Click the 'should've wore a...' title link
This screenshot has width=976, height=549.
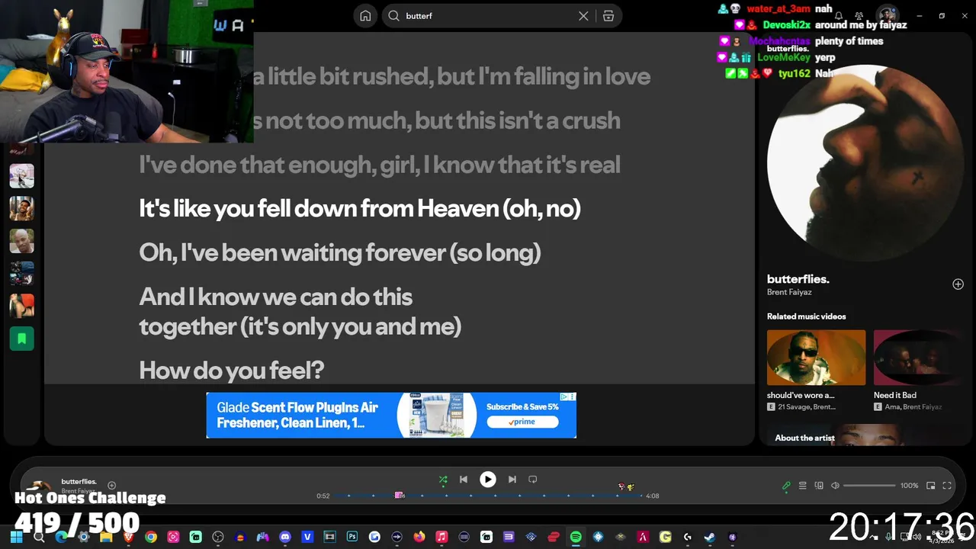pos(801,395)
